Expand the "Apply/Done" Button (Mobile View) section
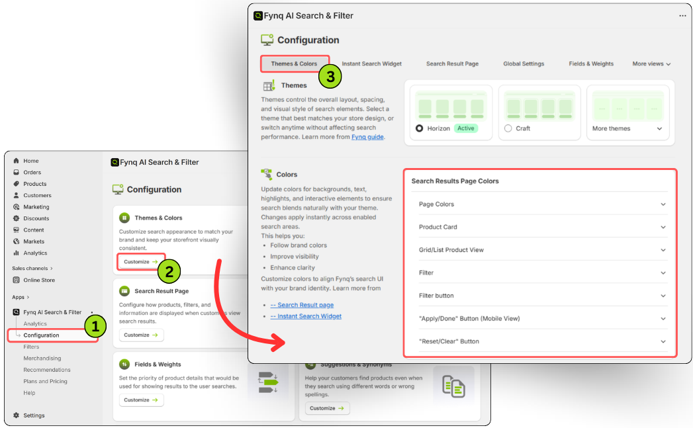 click(x=543, y=318)
